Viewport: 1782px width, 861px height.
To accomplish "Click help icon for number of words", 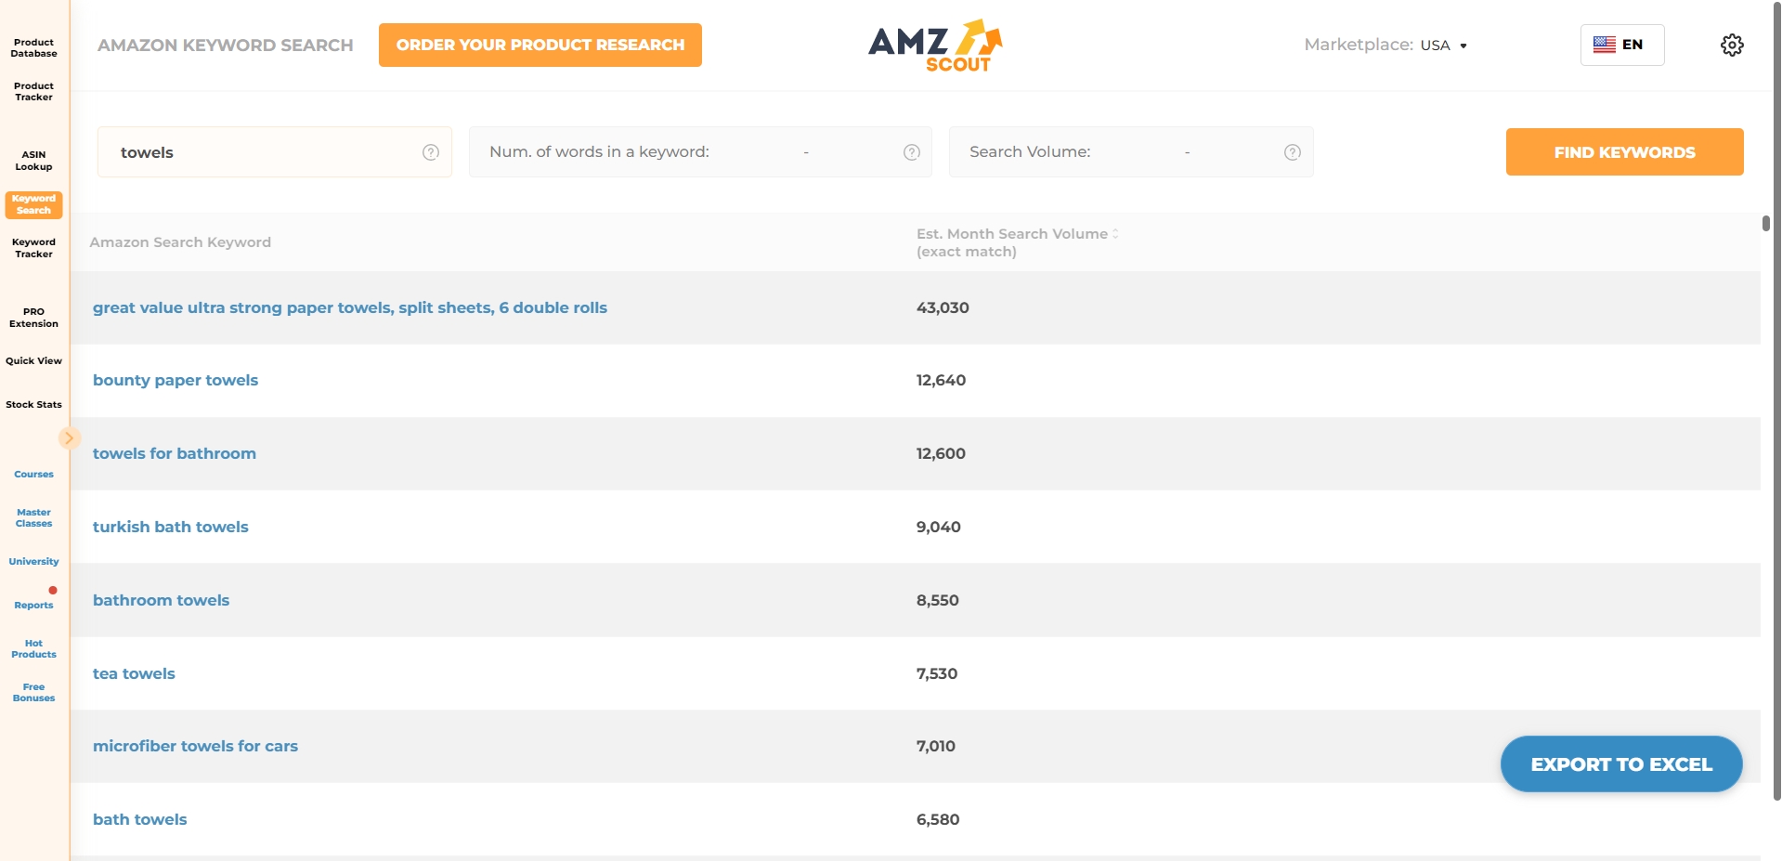I will 912,152.
